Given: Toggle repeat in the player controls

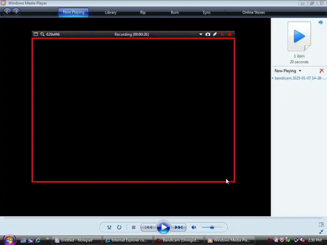Looking at the screenshot, I should (119, 227).
